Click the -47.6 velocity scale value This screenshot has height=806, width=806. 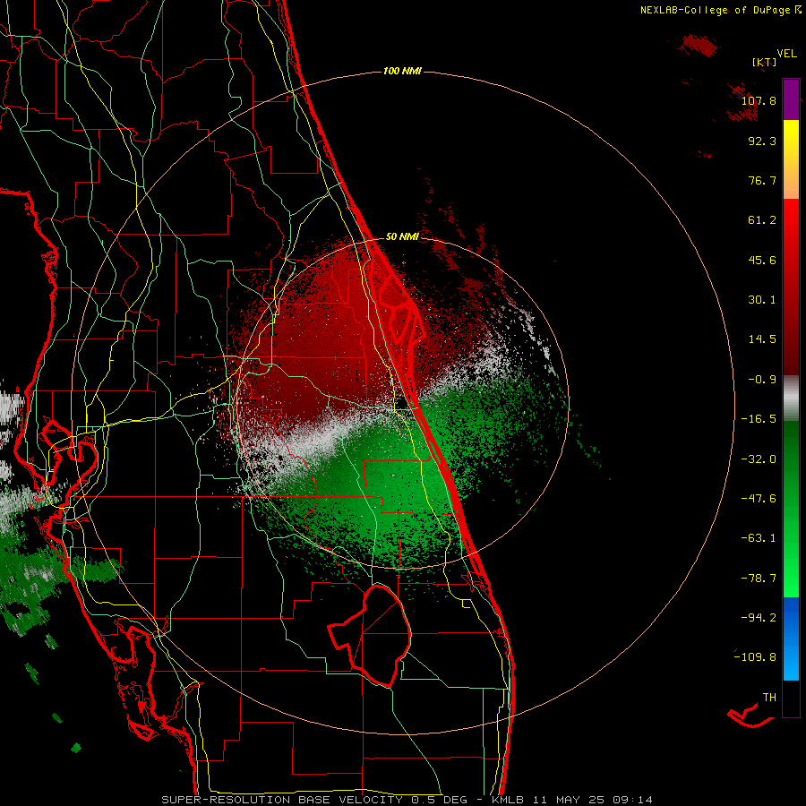point(759,499)
